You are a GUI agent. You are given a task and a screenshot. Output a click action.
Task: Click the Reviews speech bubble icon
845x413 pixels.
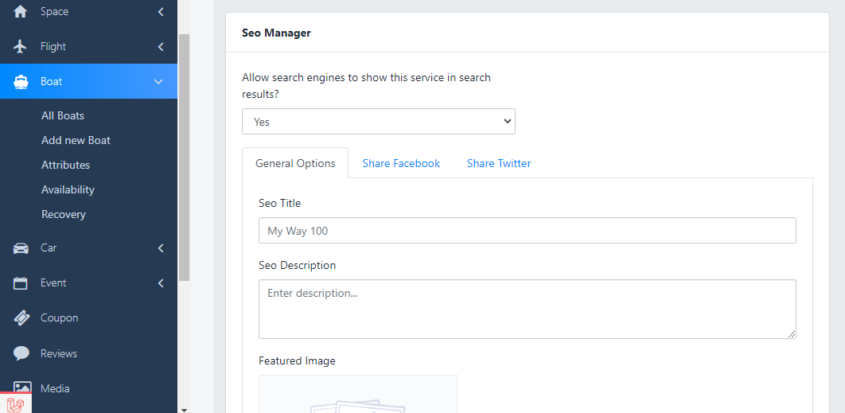[x=21, y=353]
